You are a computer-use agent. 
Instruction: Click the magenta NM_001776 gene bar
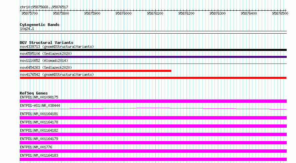coord(153,151)
